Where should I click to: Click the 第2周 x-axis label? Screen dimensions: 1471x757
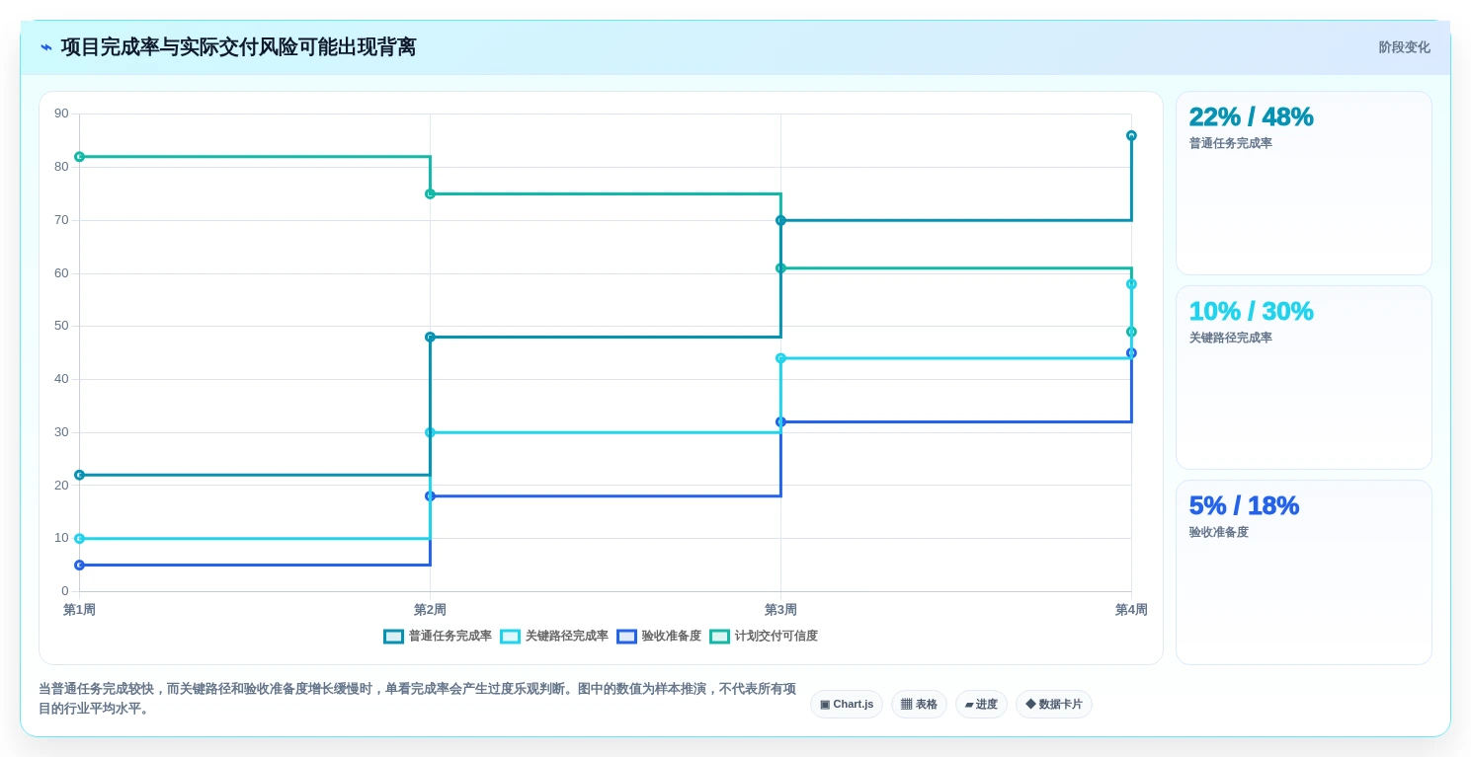[x=430, y=610]
